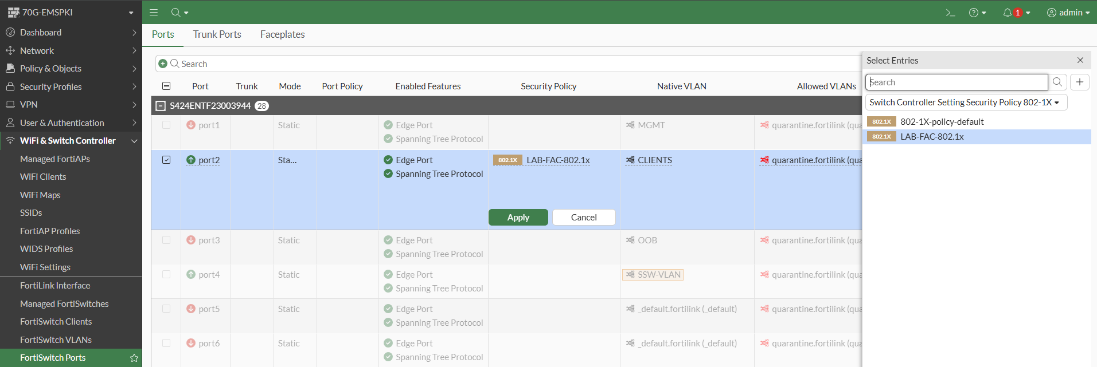Click the 802.1X badge beside LAB-FAC-802.1x in table
The height and width of the screenshot is (367, 1097).
(507, 160)
